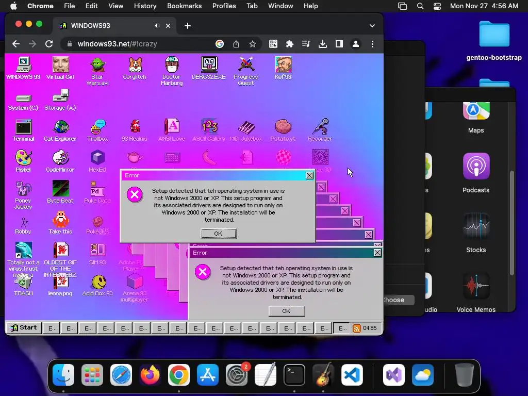Launch MIDI Jukebox icon
Viewport: 528px width, 396px height.
(x=246, y=130)
